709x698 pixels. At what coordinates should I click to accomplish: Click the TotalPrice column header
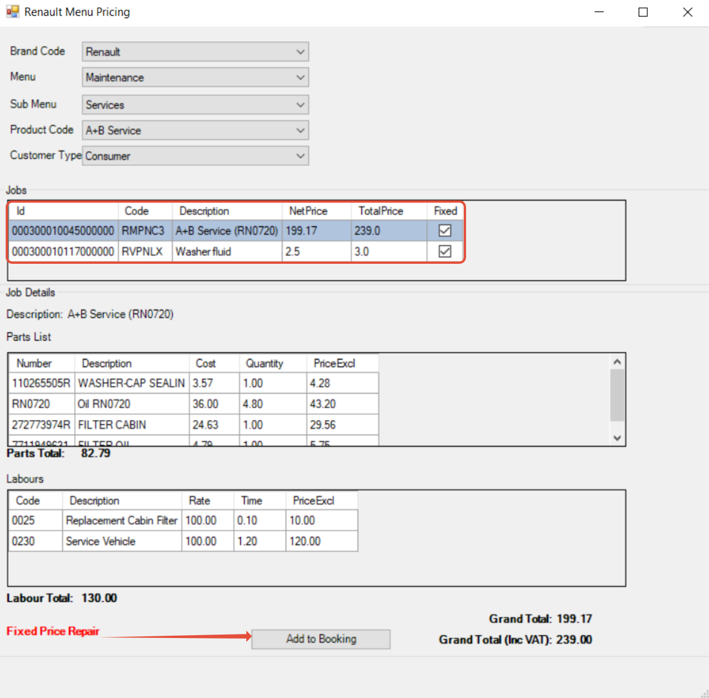coord(389,211)
